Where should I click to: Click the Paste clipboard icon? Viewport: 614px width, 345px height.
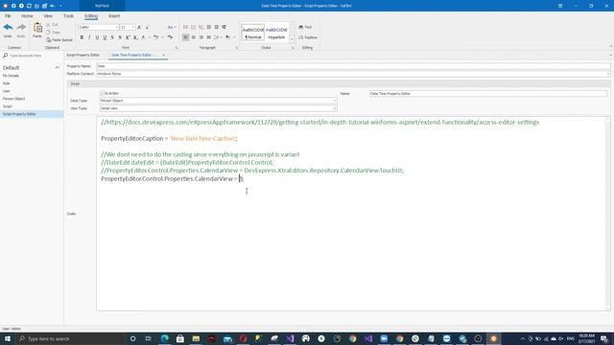[37, 28]
